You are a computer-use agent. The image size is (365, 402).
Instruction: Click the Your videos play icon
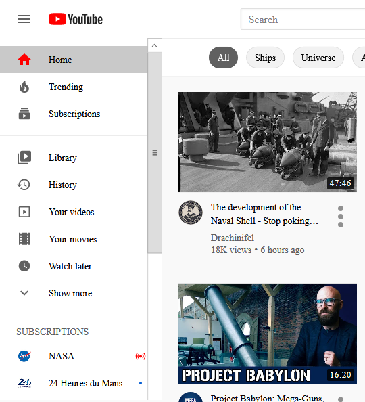click(x=24, y=212)
